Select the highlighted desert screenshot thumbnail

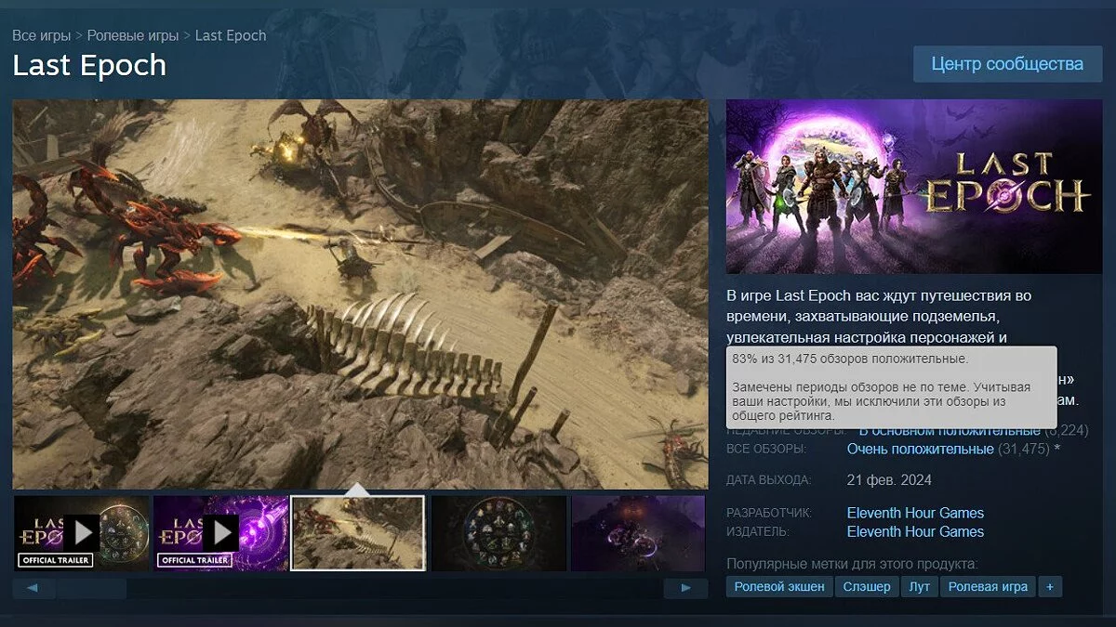click(x=358, y=532)
